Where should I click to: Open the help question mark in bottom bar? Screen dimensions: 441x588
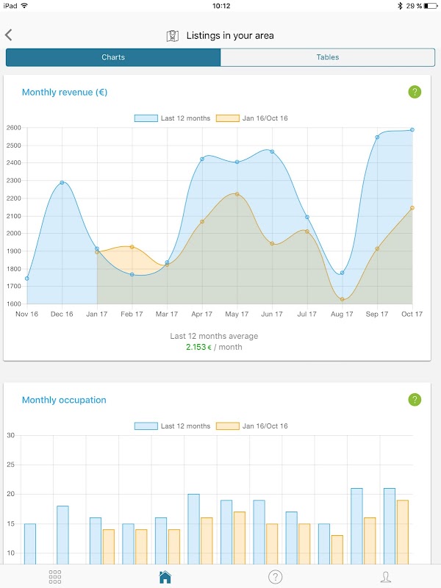click(275, 577)
